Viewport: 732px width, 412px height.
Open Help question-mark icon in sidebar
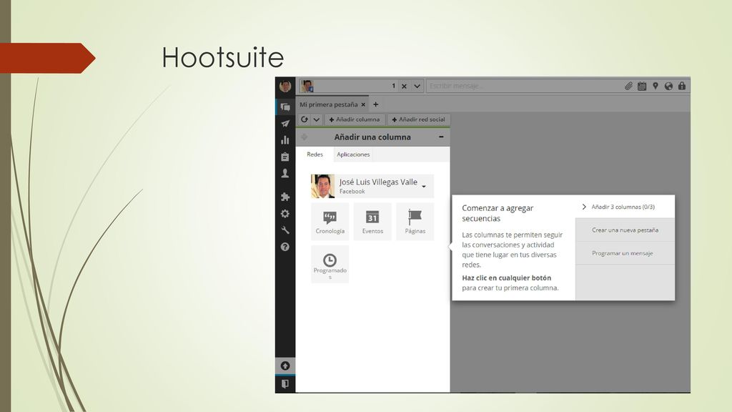pyautogui.click(x=285, y=247)
